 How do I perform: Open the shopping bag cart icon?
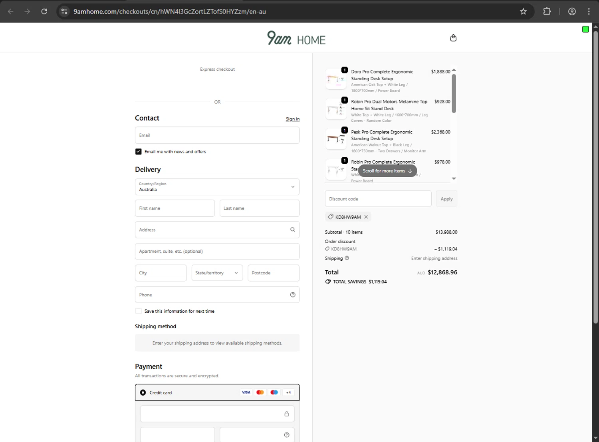[453, 38]
